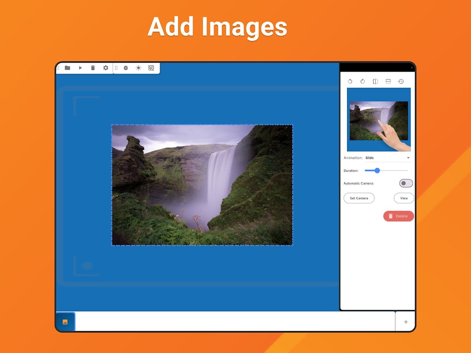Click the Duration slider handle
The height and width of the screenshot is (353, 471).
tap(377, 170)
